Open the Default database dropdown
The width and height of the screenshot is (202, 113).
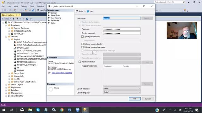[x=122, y=88]
